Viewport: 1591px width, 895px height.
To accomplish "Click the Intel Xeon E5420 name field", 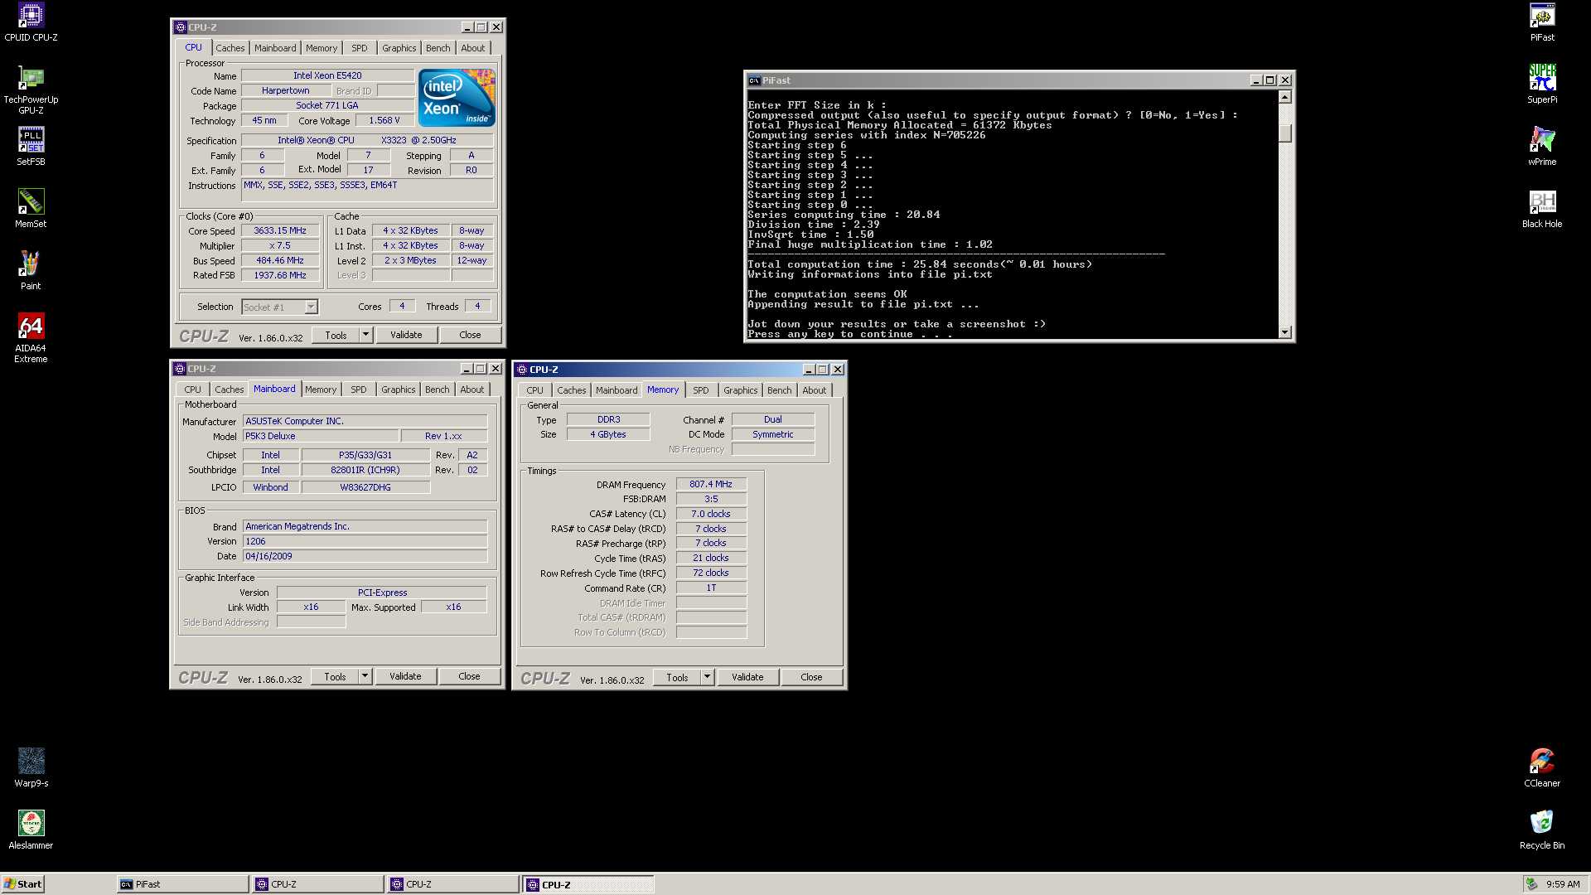I will click(327, 75).
